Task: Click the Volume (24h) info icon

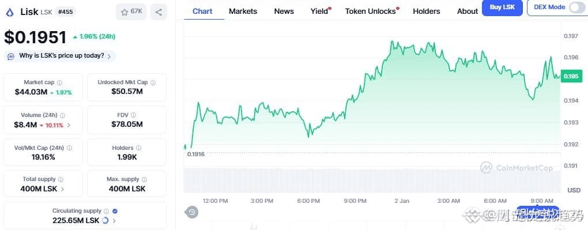Action: pyautogui.click(x=63, y=115)
